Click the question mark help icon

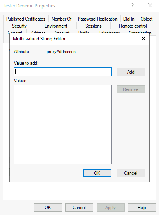click(x=133, y=6)
